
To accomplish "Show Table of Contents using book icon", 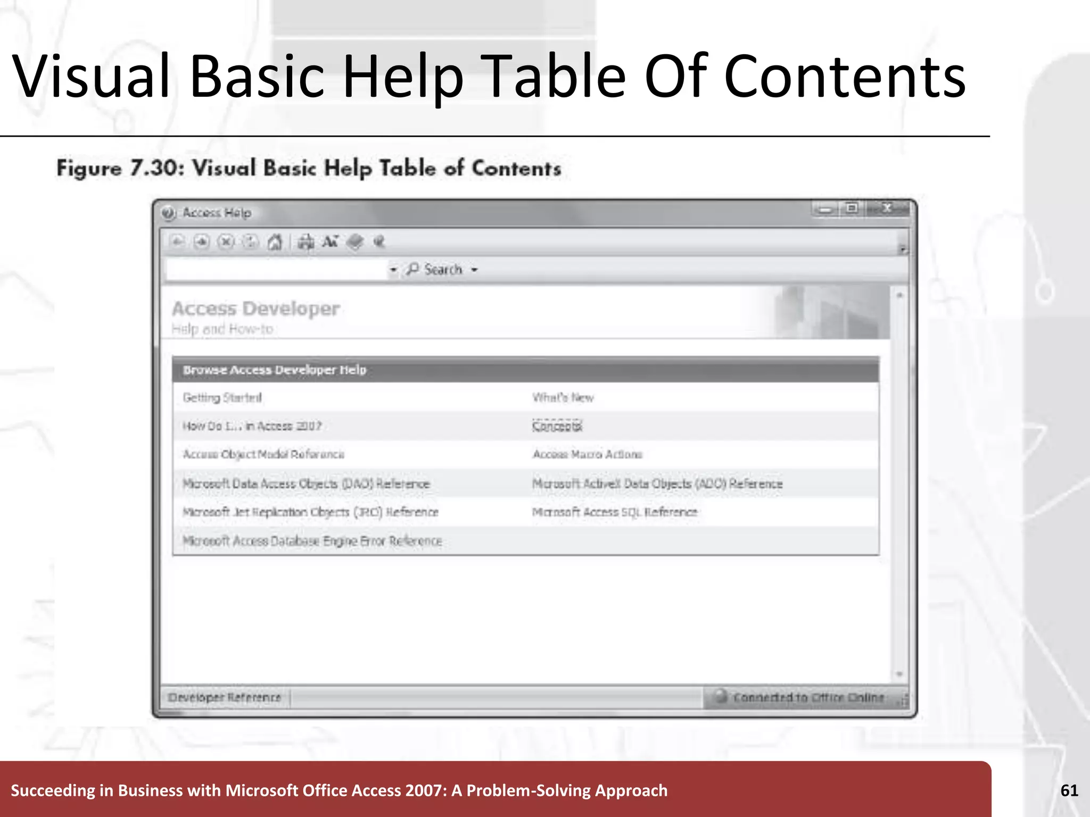I will coord(355,242).
